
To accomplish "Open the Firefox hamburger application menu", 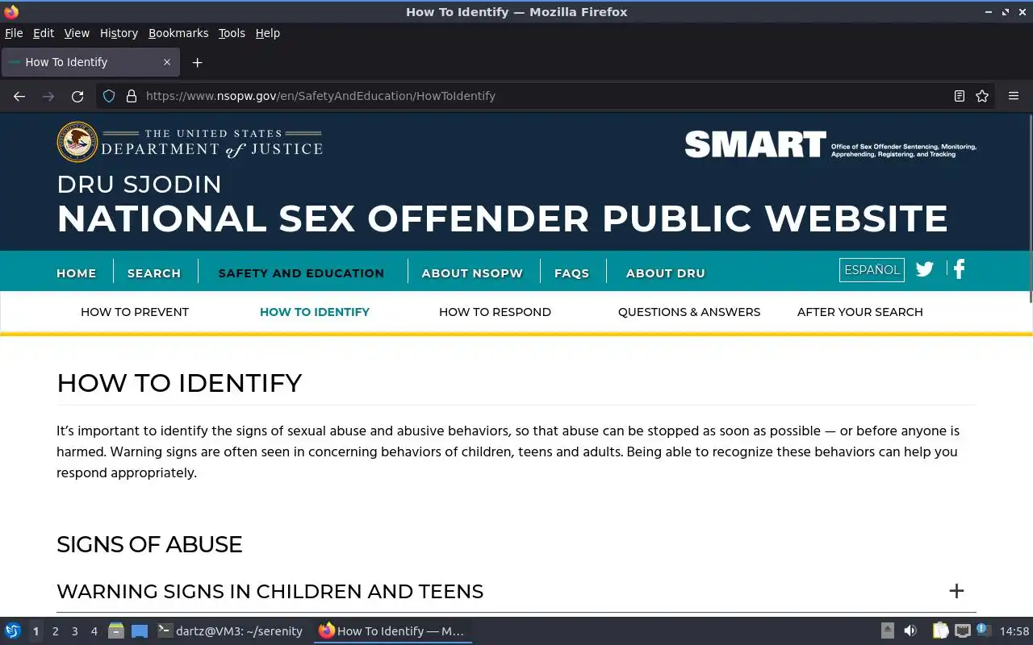I will click(1014, 96).
